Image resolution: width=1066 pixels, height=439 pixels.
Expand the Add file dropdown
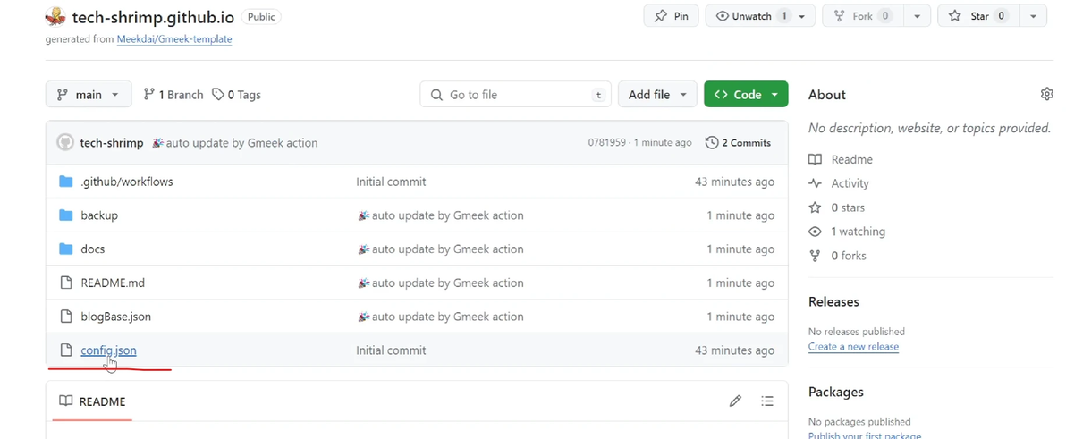point(657,95)
